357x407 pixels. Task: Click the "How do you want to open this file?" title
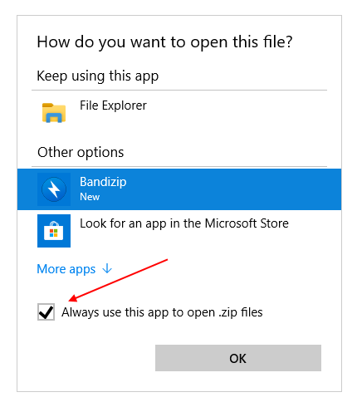click(164, 42)
